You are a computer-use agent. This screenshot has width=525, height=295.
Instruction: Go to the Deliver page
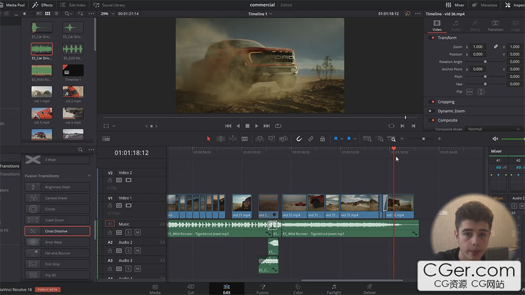coord(369,289)
